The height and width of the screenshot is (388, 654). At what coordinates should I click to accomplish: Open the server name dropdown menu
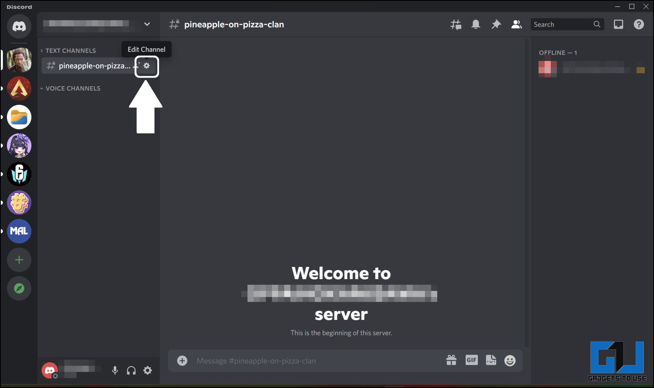147,24
